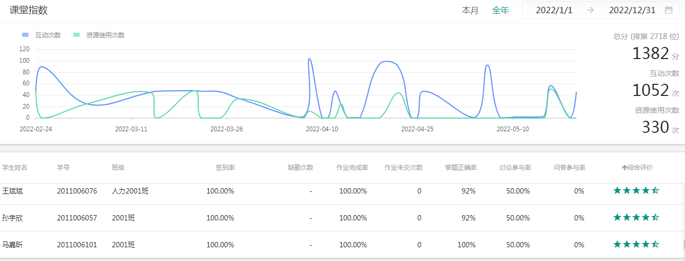The image size is (685, 261).
Task: Click the star rating for 孙宇欣
Action: [x=636, y=218]
